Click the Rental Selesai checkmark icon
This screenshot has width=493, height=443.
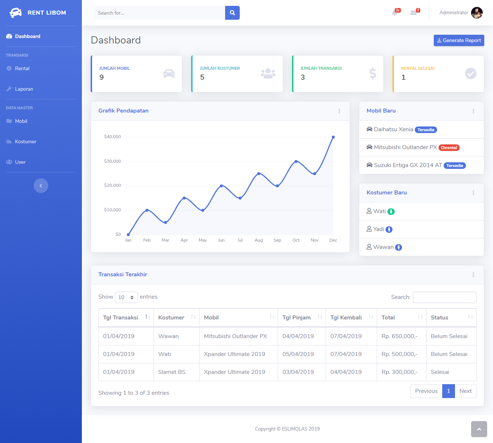[470, 73]
